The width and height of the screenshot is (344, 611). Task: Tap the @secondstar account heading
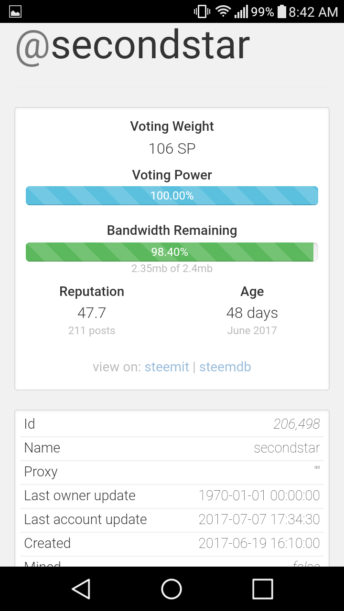pos(133,45)
